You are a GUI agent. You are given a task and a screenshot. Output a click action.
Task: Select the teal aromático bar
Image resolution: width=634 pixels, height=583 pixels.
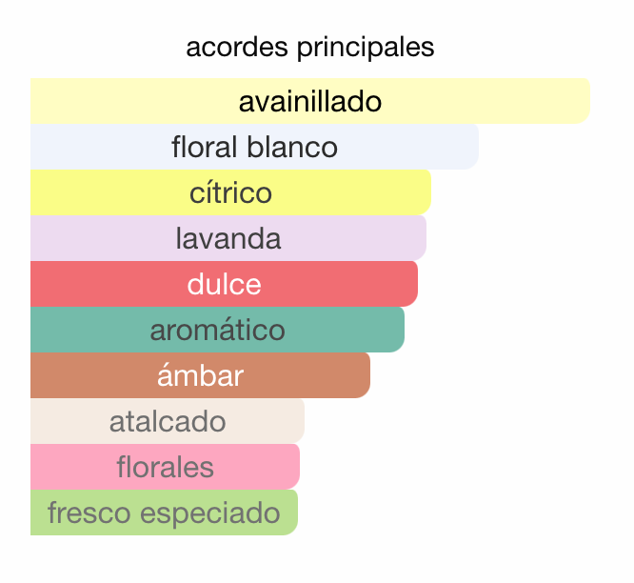(218, 330)
